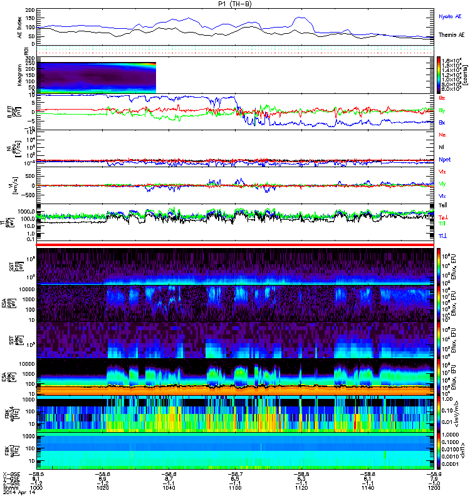Click the red horizontal bar above the SST spectrogram
The image size is (470, 501).
[x=235, y=245]
